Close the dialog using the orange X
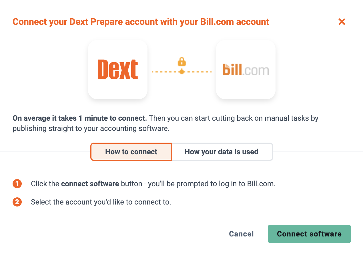363x255 pixels. click(342, 22)
